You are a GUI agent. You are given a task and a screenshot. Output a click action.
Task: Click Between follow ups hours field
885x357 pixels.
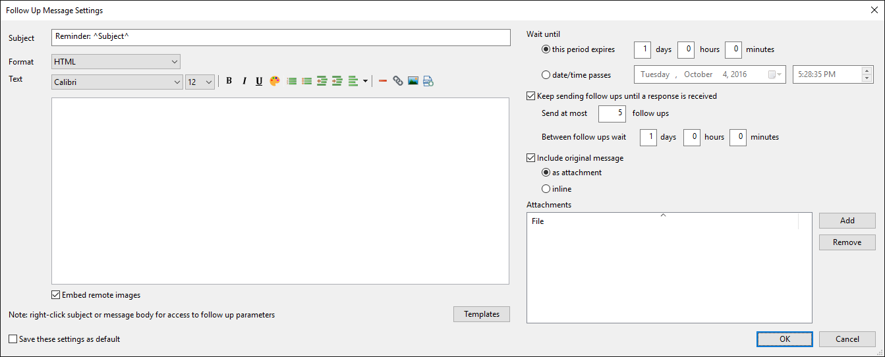(691, 137)
